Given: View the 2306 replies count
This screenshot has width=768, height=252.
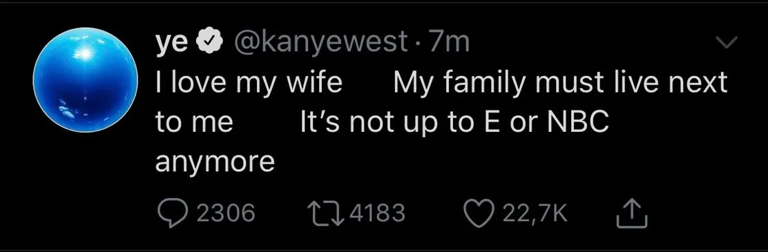Looking at the screenshot, I should [226, 214].
